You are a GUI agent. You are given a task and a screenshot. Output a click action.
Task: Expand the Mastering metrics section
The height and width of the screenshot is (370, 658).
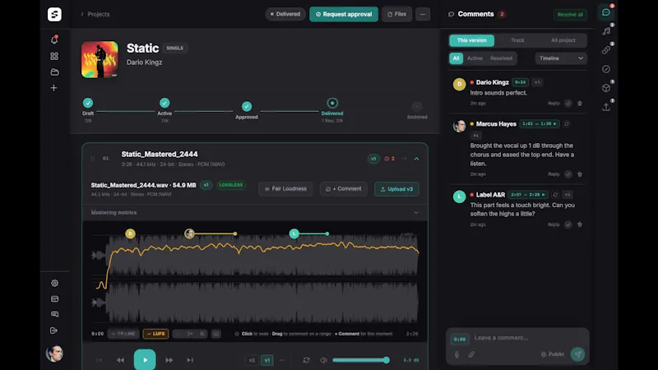[255, 213]
